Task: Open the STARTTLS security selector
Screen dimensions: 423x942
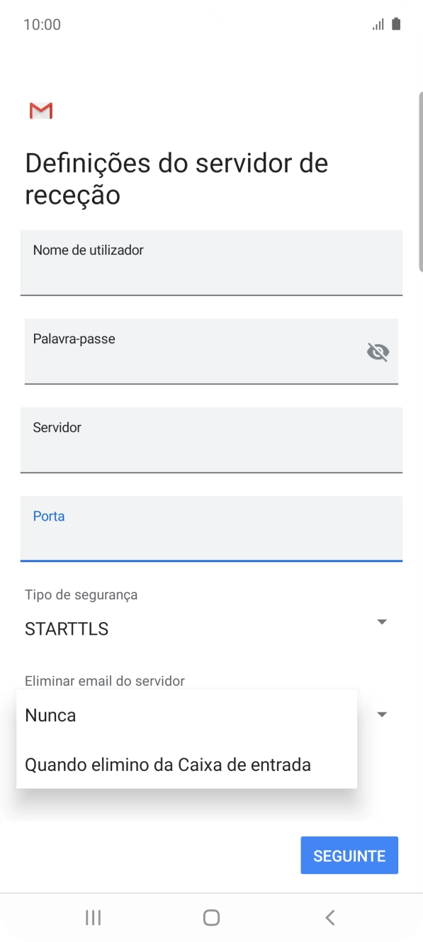Action: tap(65, 628)
